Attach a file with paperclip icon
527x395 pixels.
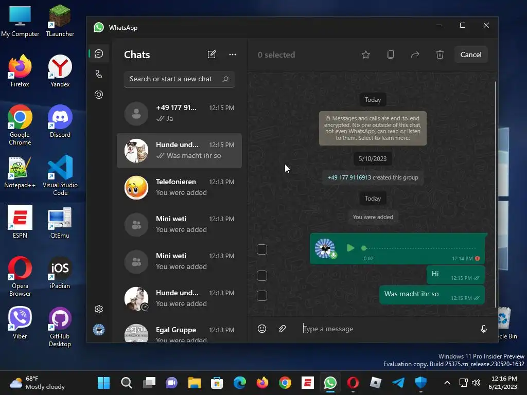click(283, 329)
